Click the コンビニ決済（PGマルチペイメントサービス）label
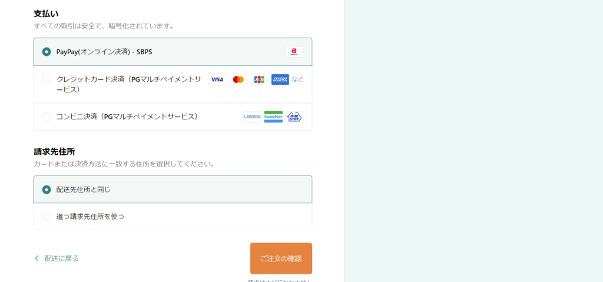 (x=127, y=117)
